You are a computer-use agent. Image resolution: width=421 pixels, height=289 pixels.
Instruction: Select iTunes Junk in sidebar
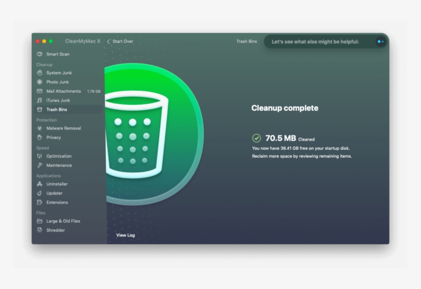point(68,100)
